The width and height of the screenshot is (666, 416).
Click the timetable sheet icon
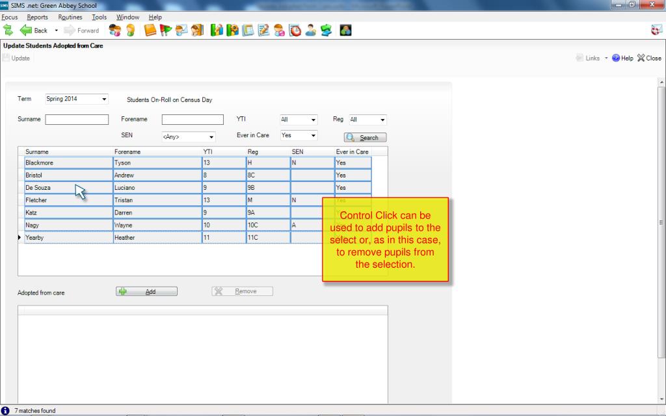click(248, 30)
